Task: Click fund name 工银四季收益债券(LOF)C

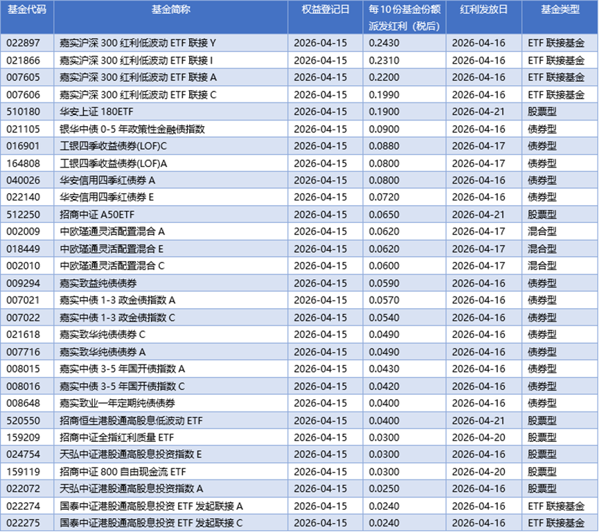Action: click(113, 146)
